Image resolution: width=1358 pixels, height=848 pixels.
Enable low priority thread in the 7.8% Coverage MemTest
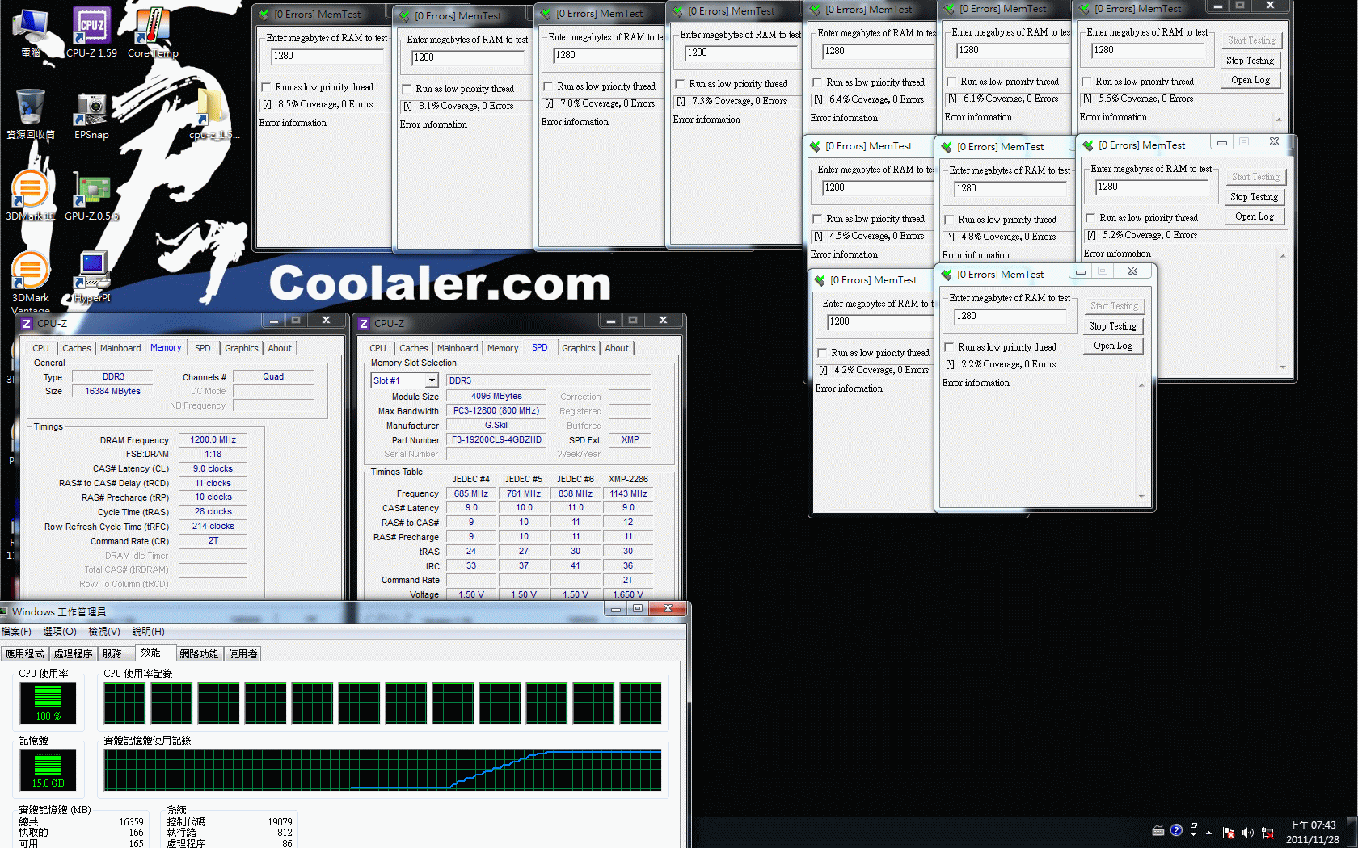(x=548, y=86)
